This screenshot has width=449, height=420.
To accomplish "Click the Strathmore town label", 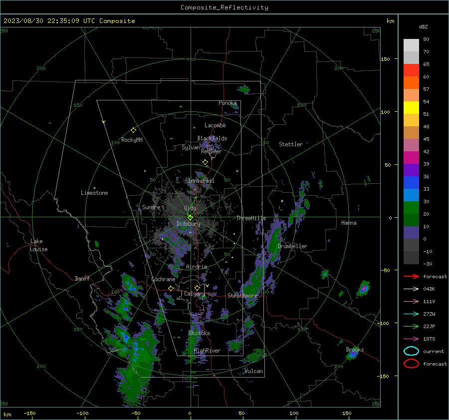I will [242, 296].
